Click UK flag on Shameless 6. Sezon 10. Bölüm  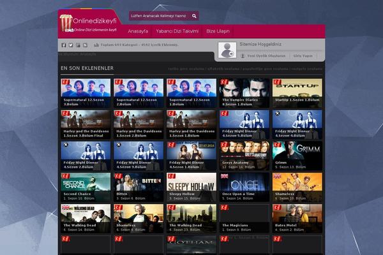(277, 176)
